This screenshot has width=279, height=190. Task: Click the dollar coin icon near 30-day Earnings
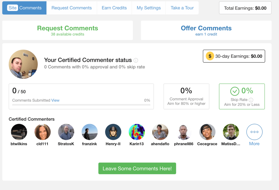tap(210, 56)
